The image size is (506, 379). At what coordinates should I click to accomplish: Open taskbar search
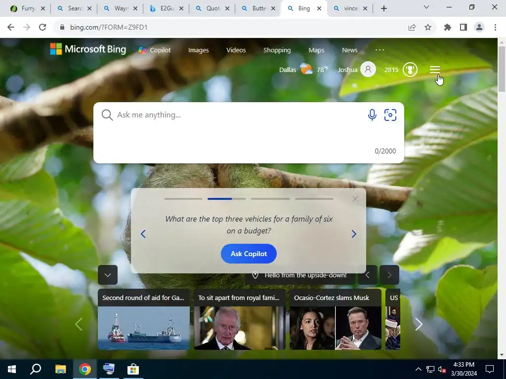36,369
